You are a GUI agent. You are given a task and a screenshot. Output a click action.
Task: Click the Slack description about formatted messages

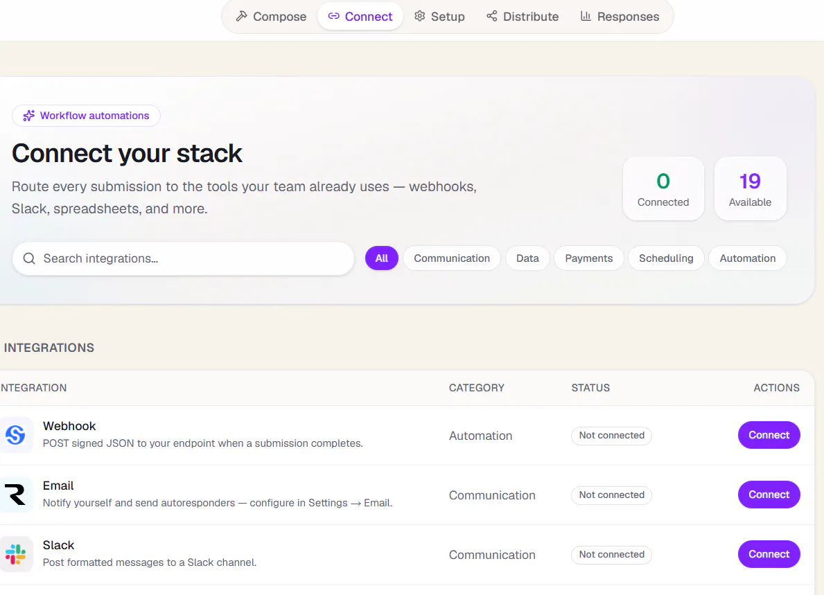coord(150,562)
